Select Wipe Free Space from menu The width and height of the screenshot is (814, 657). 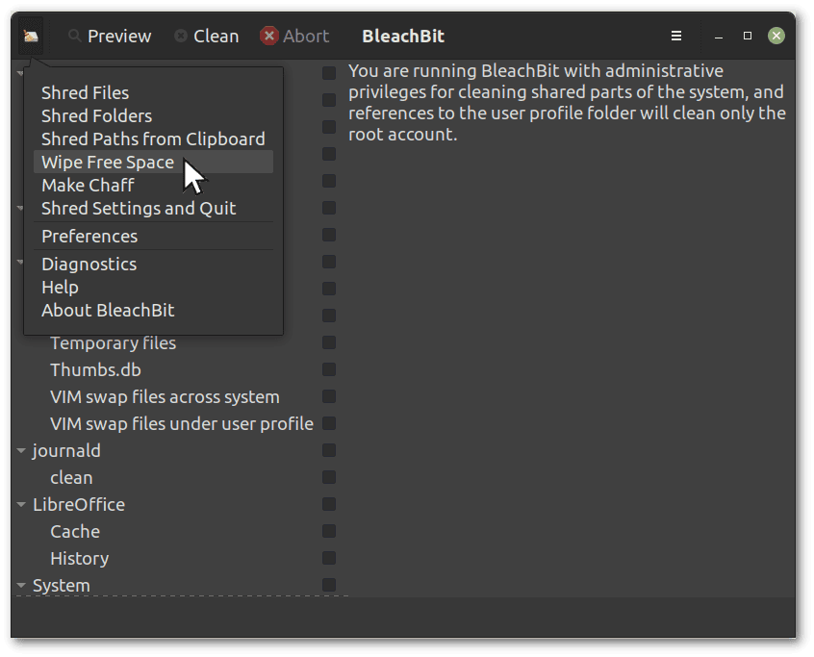(x=107, y=162)
